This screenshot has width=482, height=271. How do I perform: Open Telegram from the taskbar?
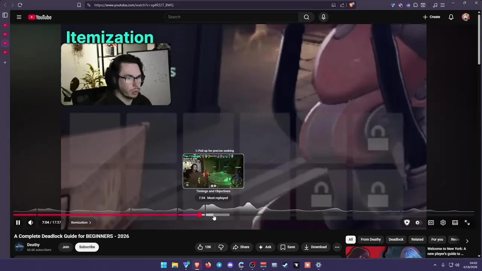(219, 265)
